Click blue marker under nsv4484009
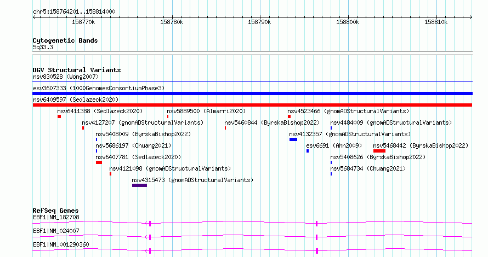 (331, 128)
